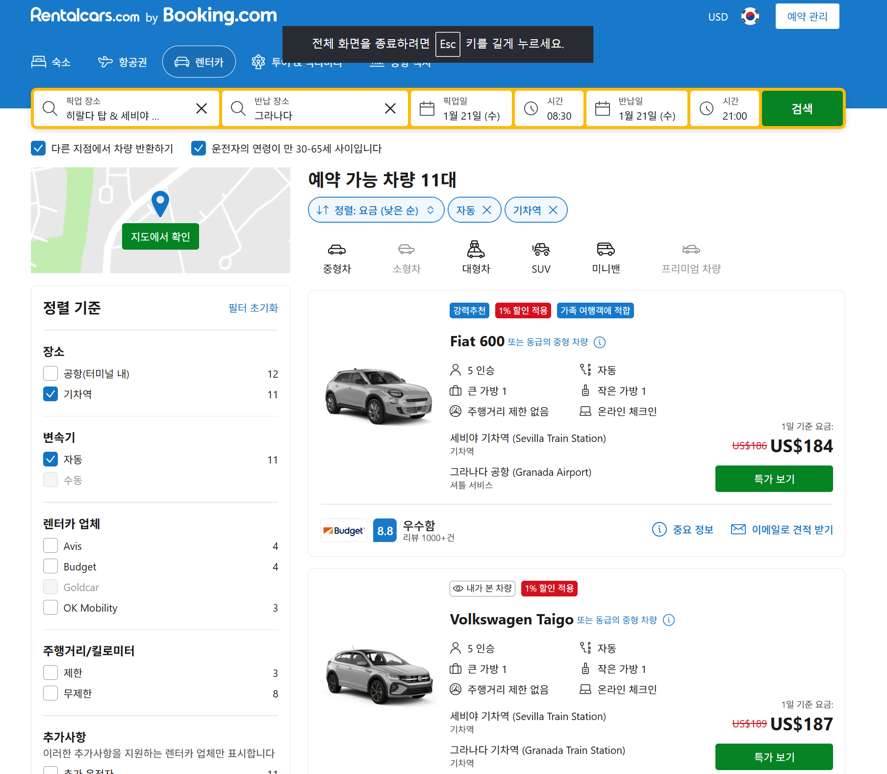Open the pickup time 08:30 selector
Viewport: 887px width, 774px height.
pyautogui.click(x=549, y=108)
